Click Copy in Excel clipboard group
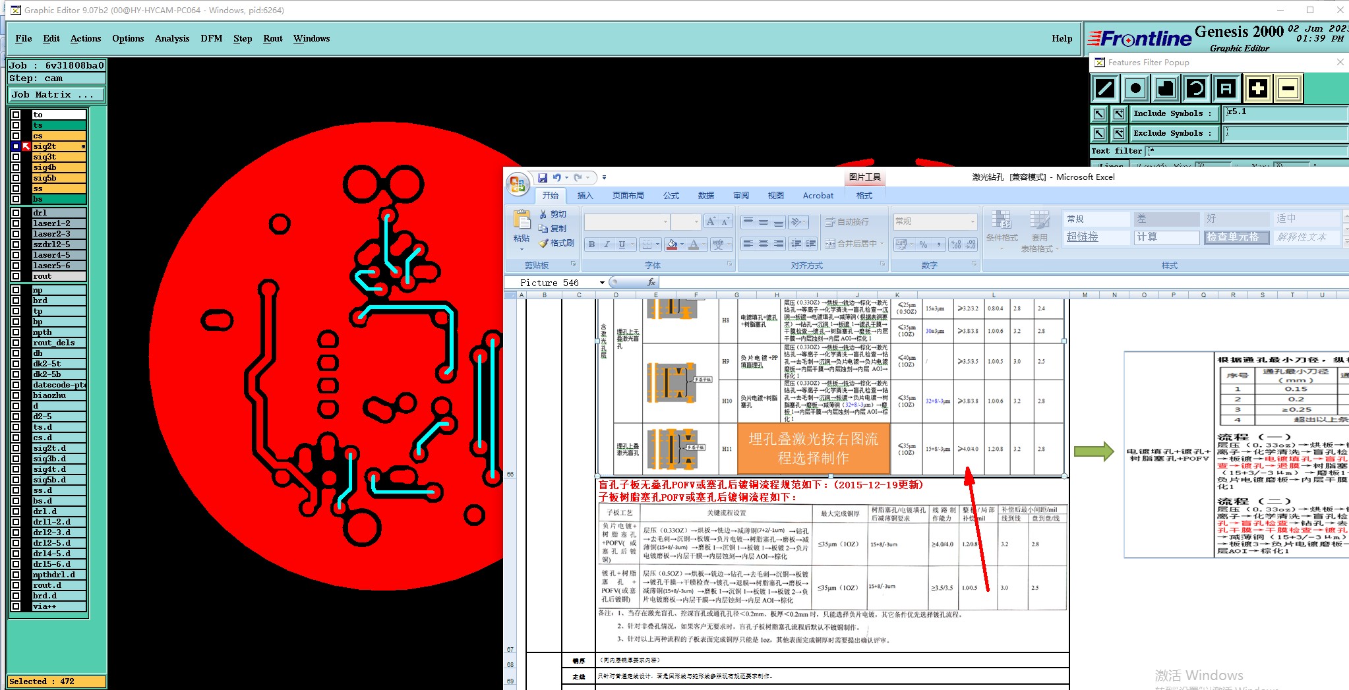 553,229
